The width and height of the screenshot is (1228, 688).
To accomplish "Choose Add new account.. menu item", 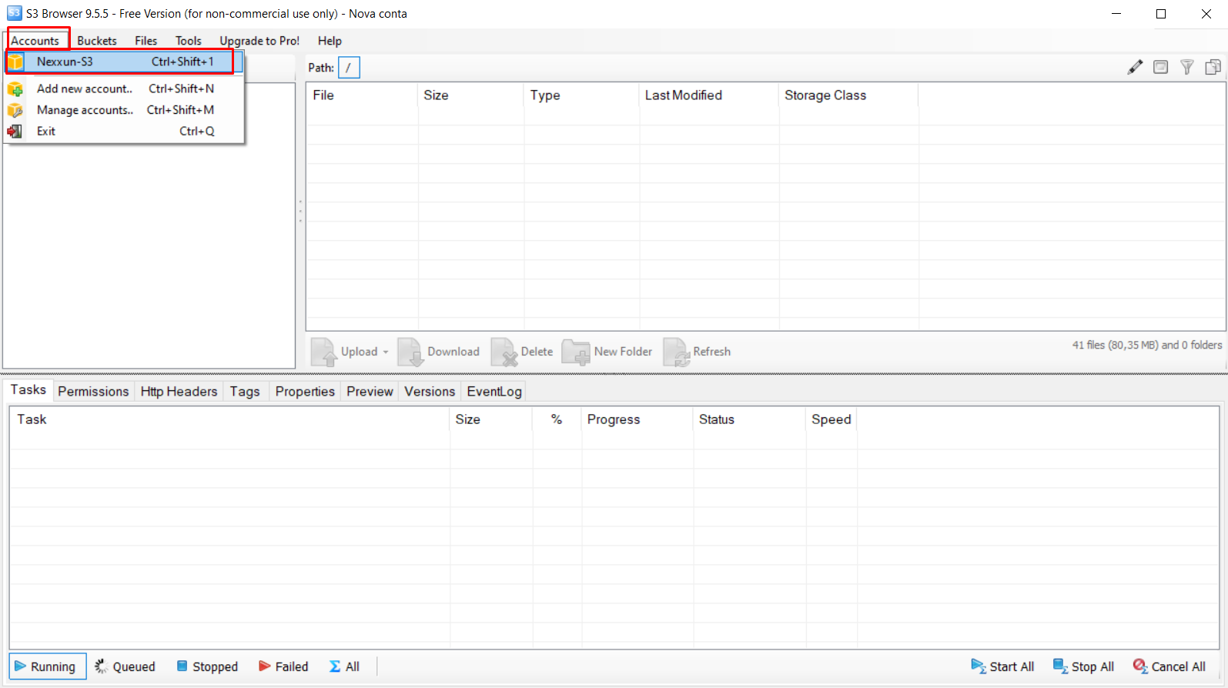I will click(124, 89).
